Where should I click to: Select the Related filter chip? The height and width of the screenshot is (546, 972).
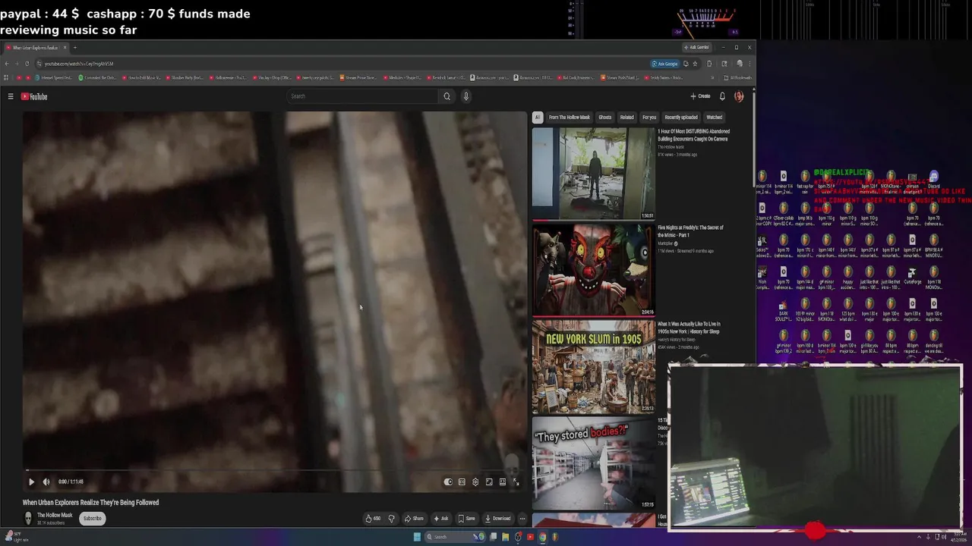pyautogui.click(x=626, y=118)
